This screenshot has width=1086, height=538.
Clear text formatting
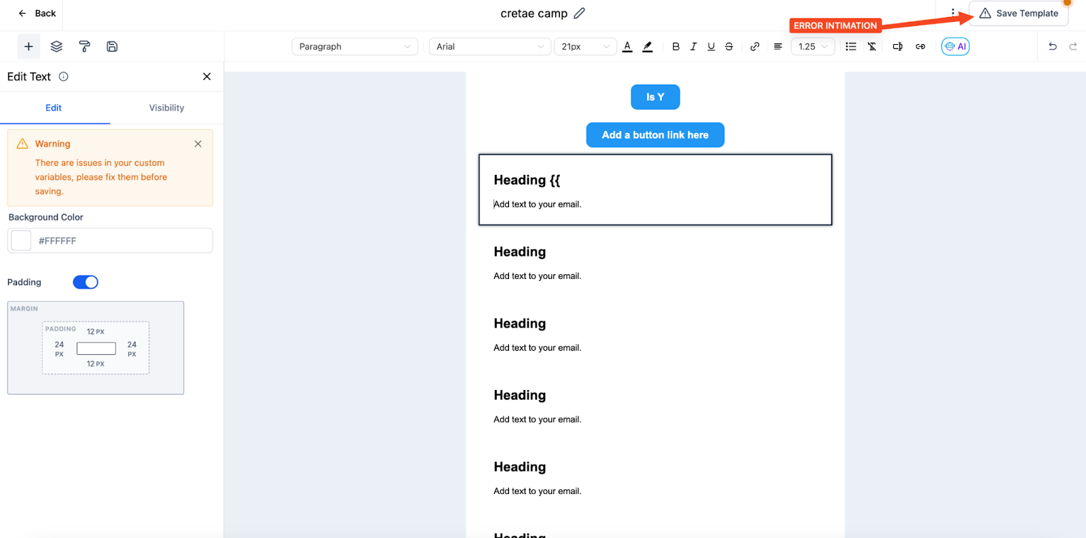[872, 47]
